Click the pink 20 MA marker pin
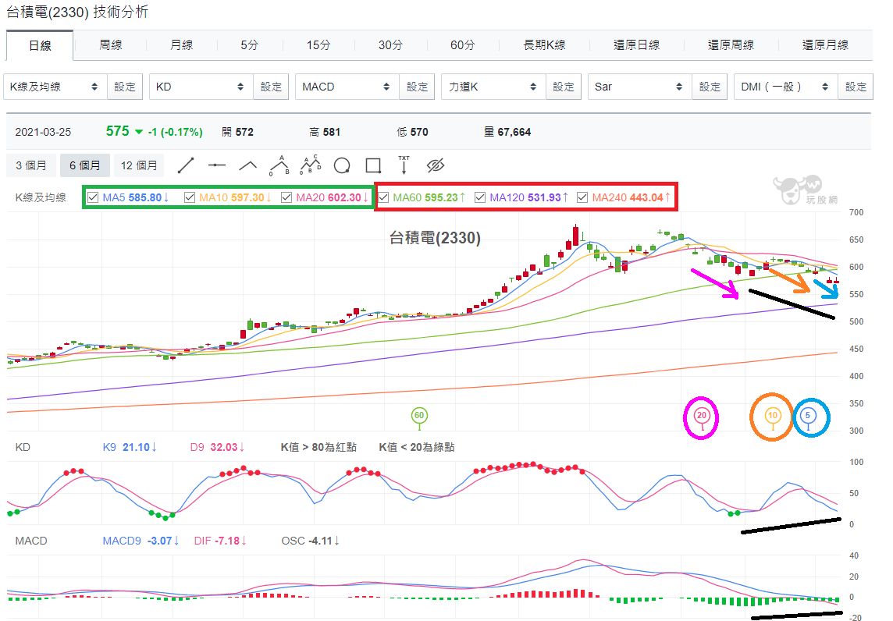Viewport: 893px width, 621px height. coord(702,416)
